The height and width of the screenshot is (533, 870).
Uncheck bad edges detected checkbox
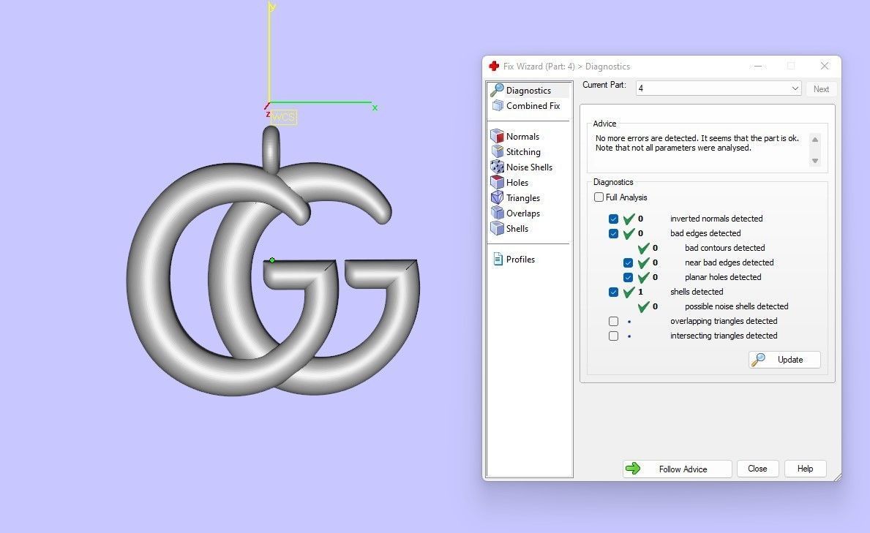pos(613,233)
